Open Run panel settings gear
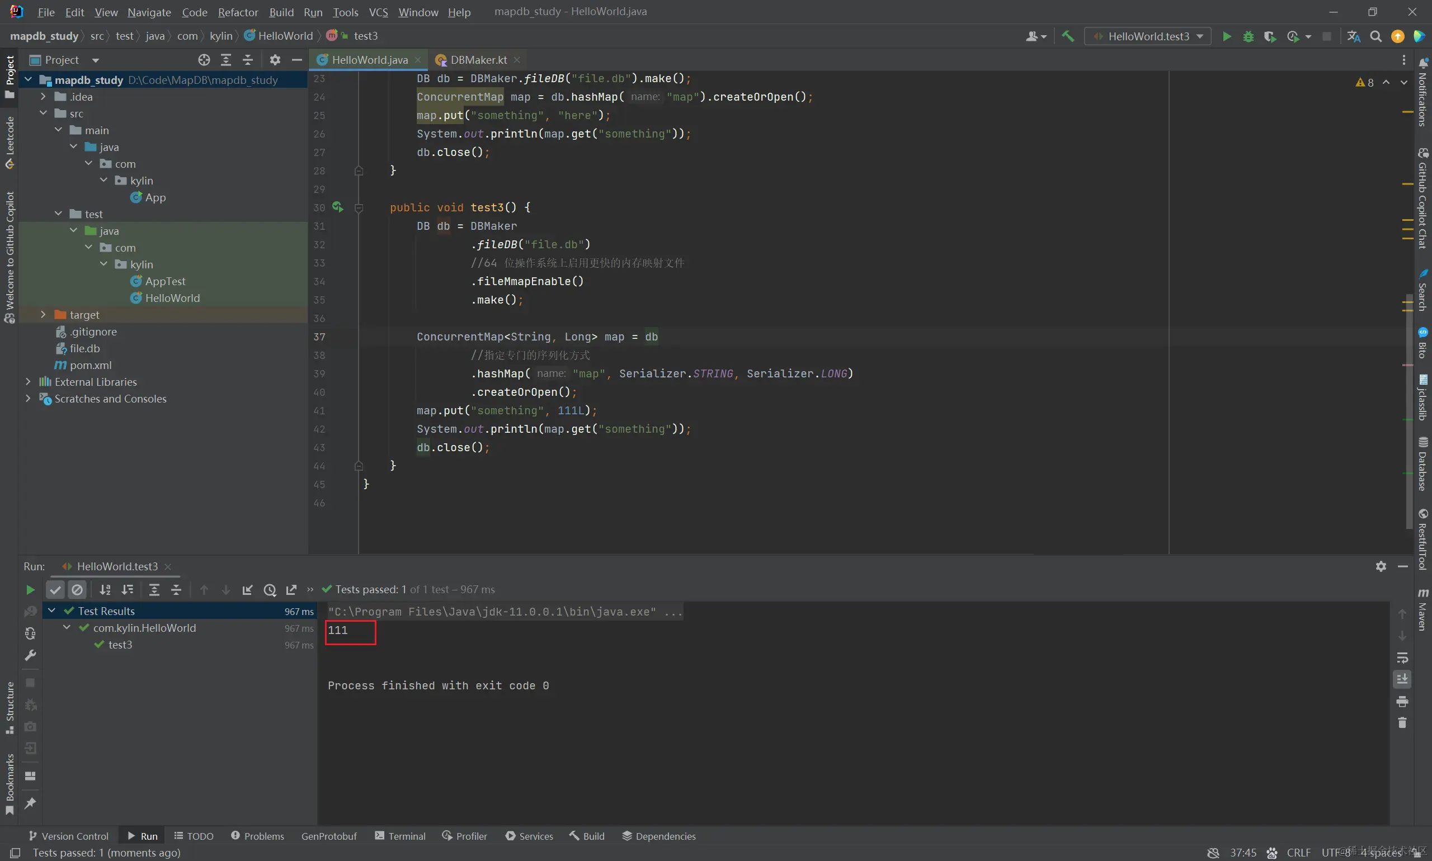The height and width of the screenshot is (861, 1432). coord(1381,566)
